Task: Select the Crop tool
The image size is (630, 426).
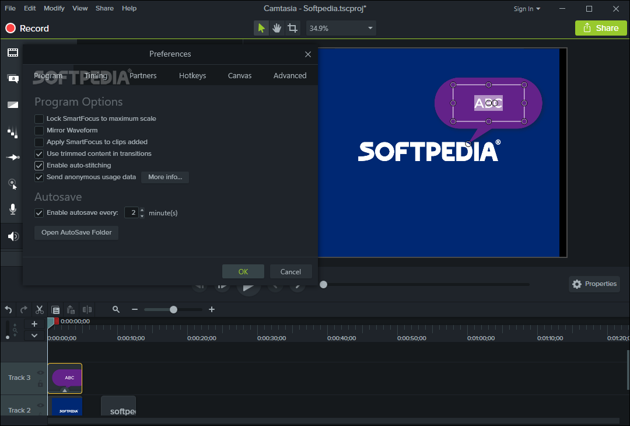Action: [x=292, y=28]
